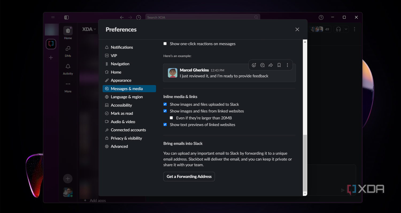The width and height of the screenshot is (401, 213).
Task: Open Privacy & visibility settings
Action: (x=129, y=138)
